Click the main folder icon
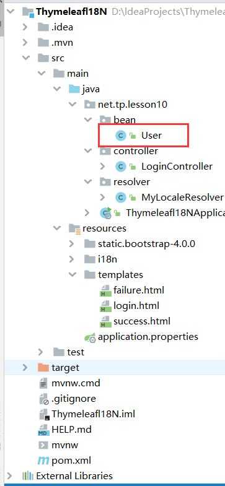 point(59,74)
